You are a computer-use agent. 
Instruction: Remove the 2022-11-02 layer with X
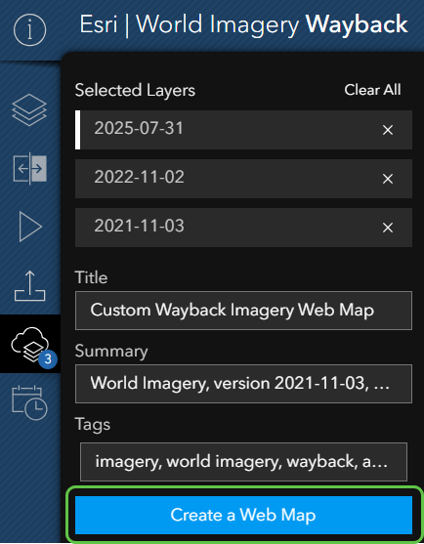[388, 179]
